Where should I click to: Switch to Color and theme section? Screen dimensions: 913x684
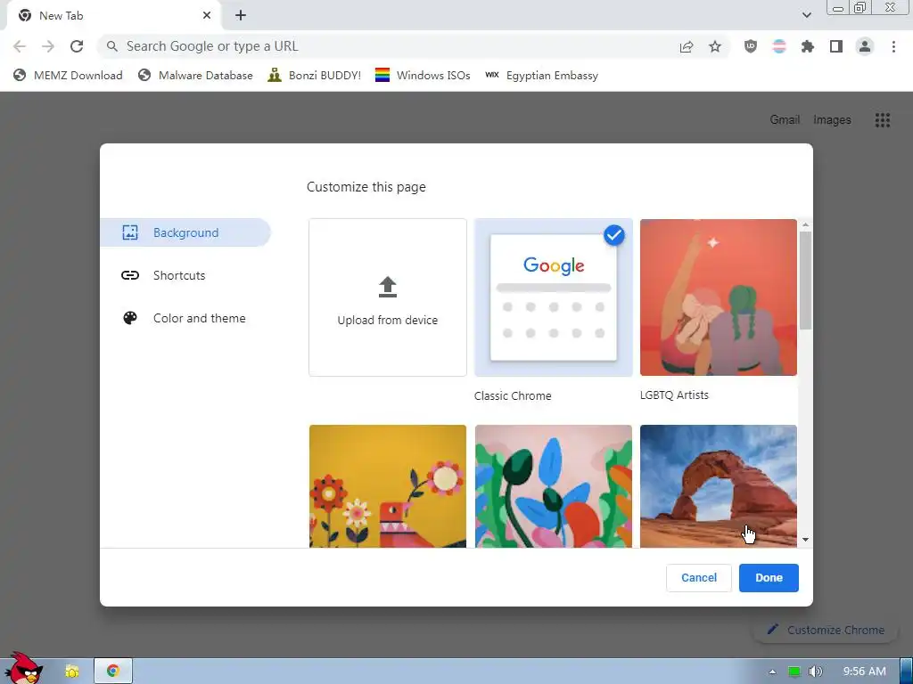pos(185,318)
